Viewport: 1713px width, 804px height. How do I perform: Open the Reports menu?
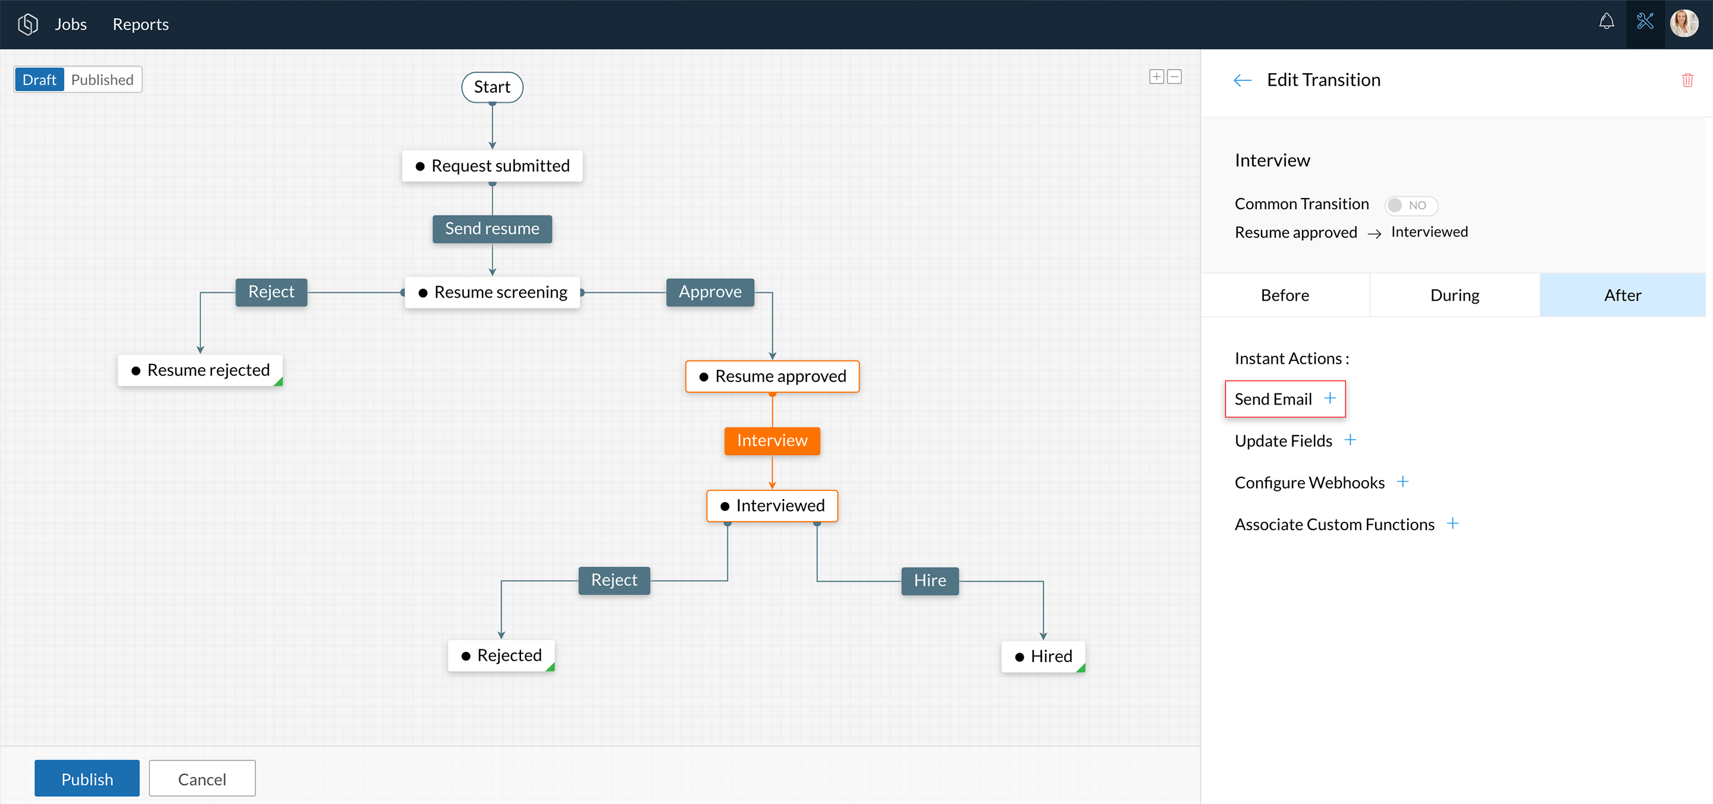140,24
